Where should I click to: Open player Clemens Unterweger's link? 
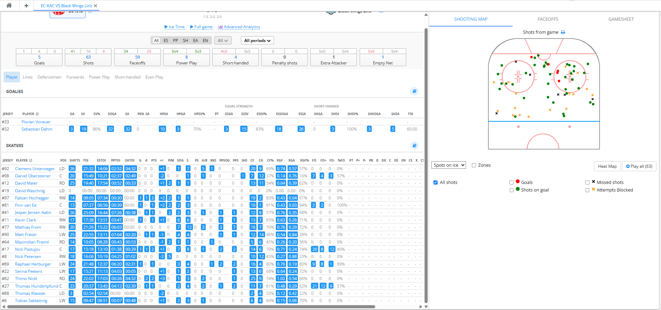pos(35,169)
